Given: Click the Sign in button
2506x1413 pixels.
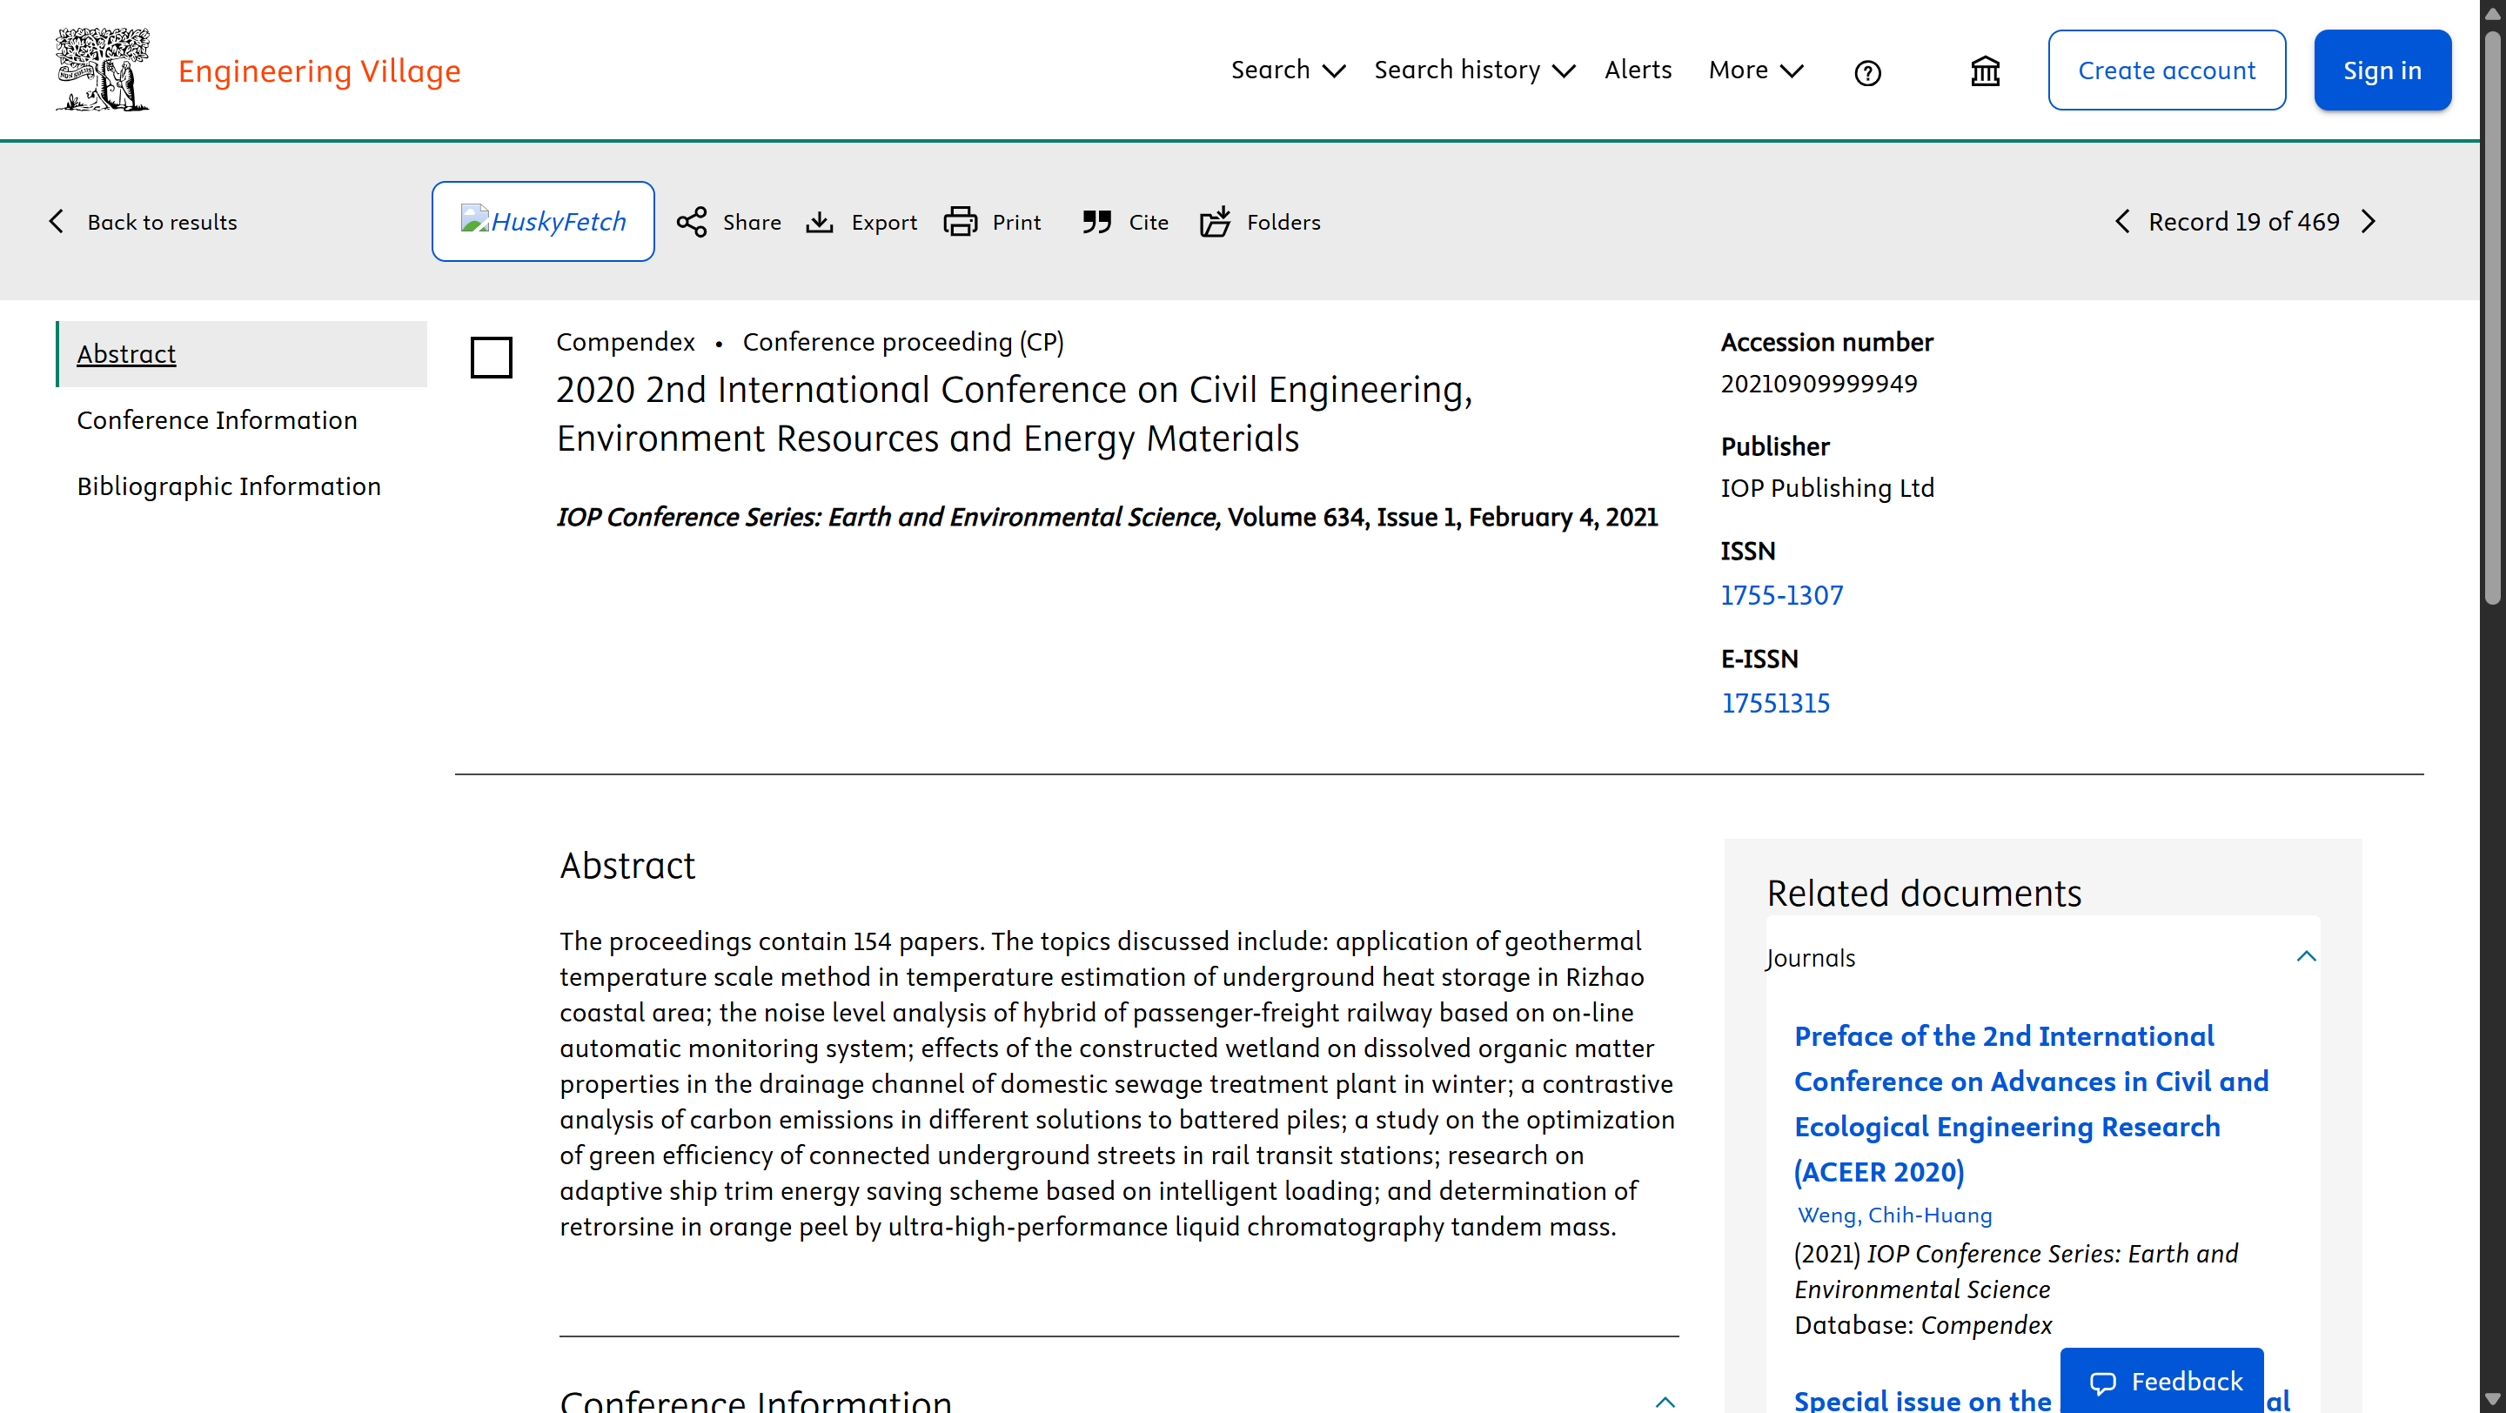Looking at the screenshot, I should point(2382,70).
